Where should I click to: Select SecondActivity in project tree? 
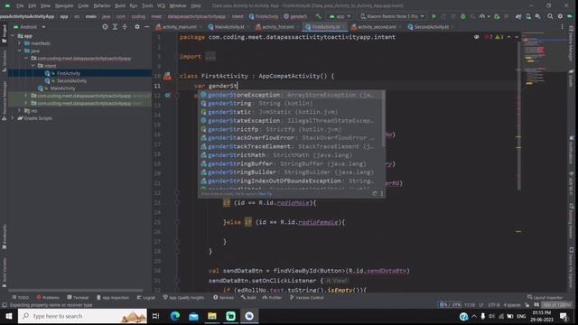(71, 80)
